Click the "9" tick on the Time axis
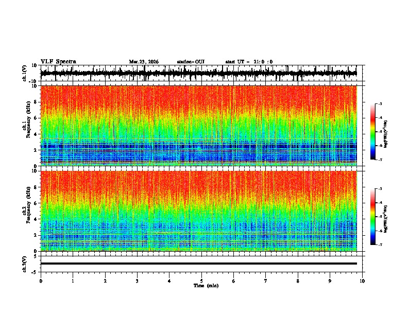Image resolution: width=408 pixels, height=315 pixels. pos(330,281)
